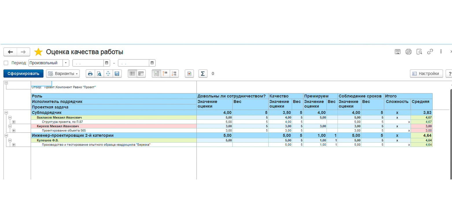Click the sum Σ button

pyautogui.click(x=203, y=74)
